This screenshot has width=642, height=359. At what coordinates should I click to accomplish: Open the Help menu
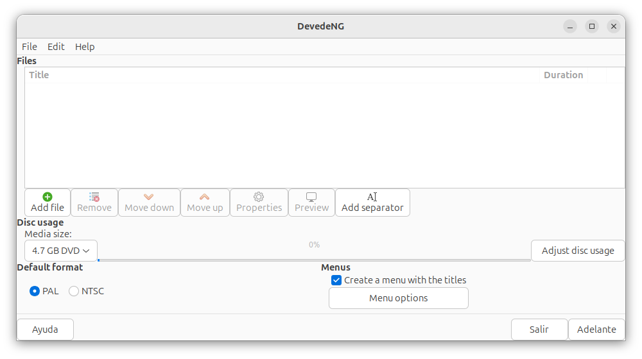(x=85, y=47)
